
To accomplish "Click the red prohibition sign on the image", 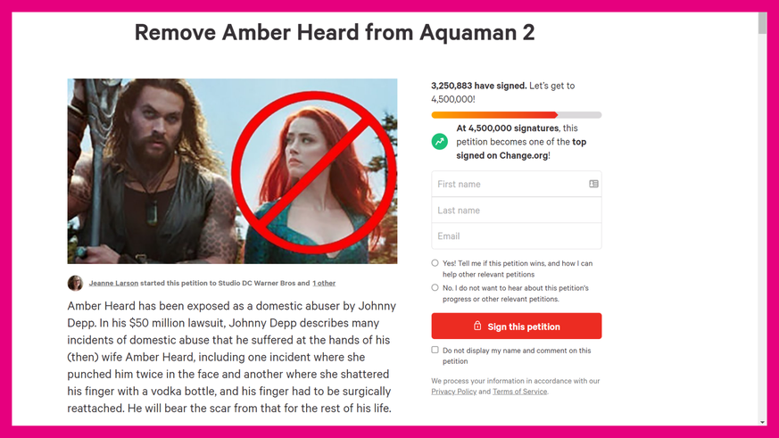I will pyautogui.click(x=314, y=172).
